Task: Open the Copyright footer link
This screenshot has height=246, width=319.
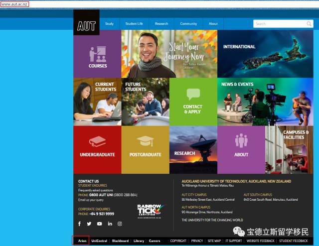Action: click(178, 241)
